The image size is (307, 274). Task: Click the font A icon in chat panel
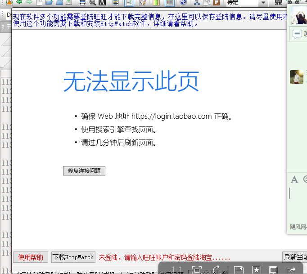[294, 180]
